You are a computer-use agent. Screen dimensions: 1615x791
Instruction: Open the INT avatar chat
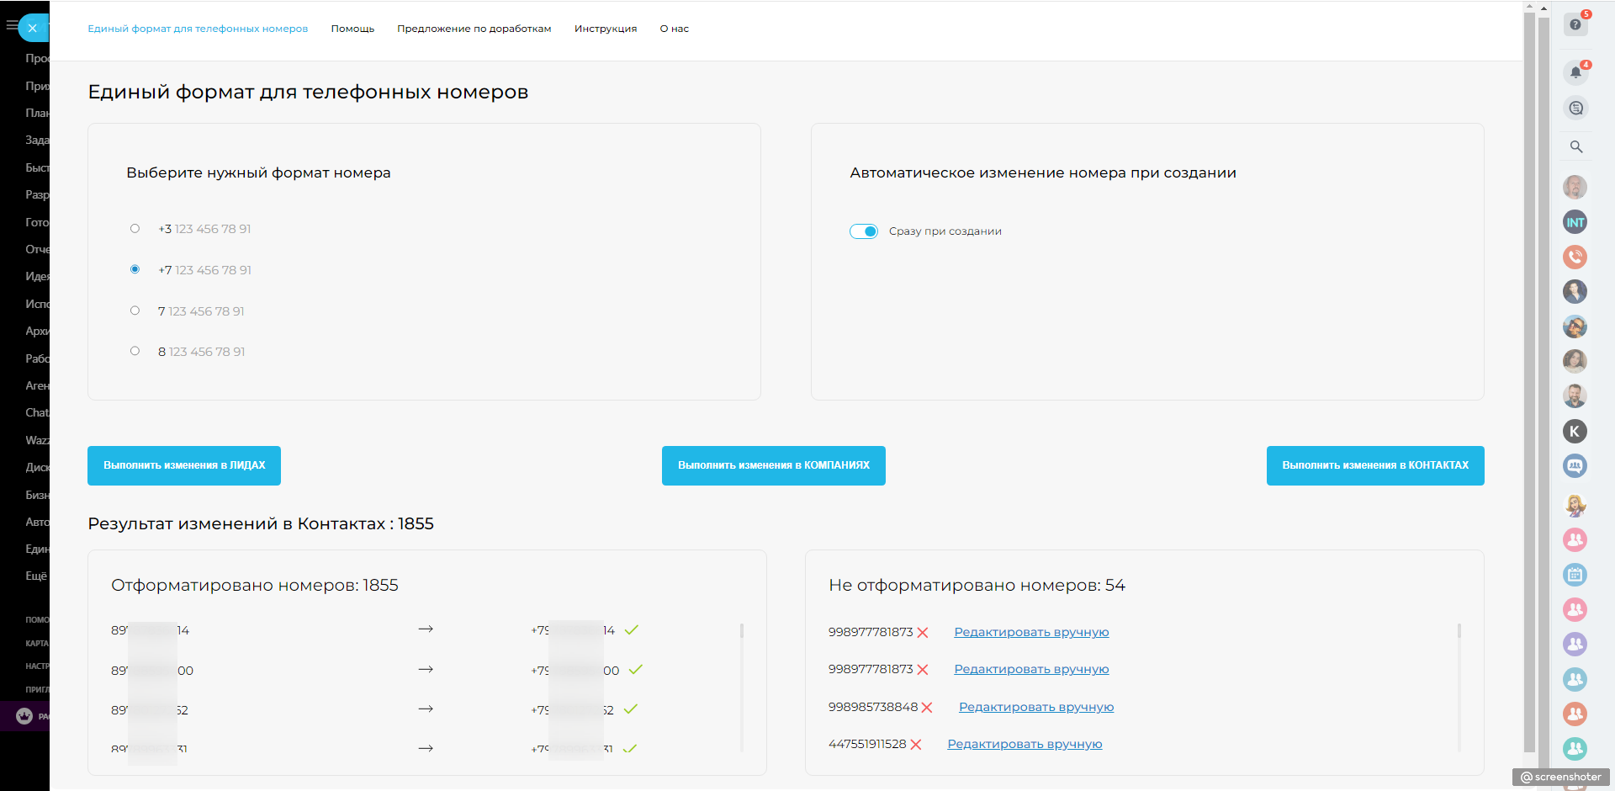tap(1575, 222)
